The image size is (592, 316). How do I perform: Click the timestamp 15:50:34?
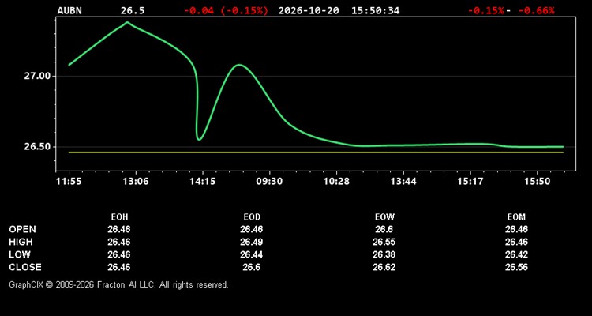click(x=375, y=10)
